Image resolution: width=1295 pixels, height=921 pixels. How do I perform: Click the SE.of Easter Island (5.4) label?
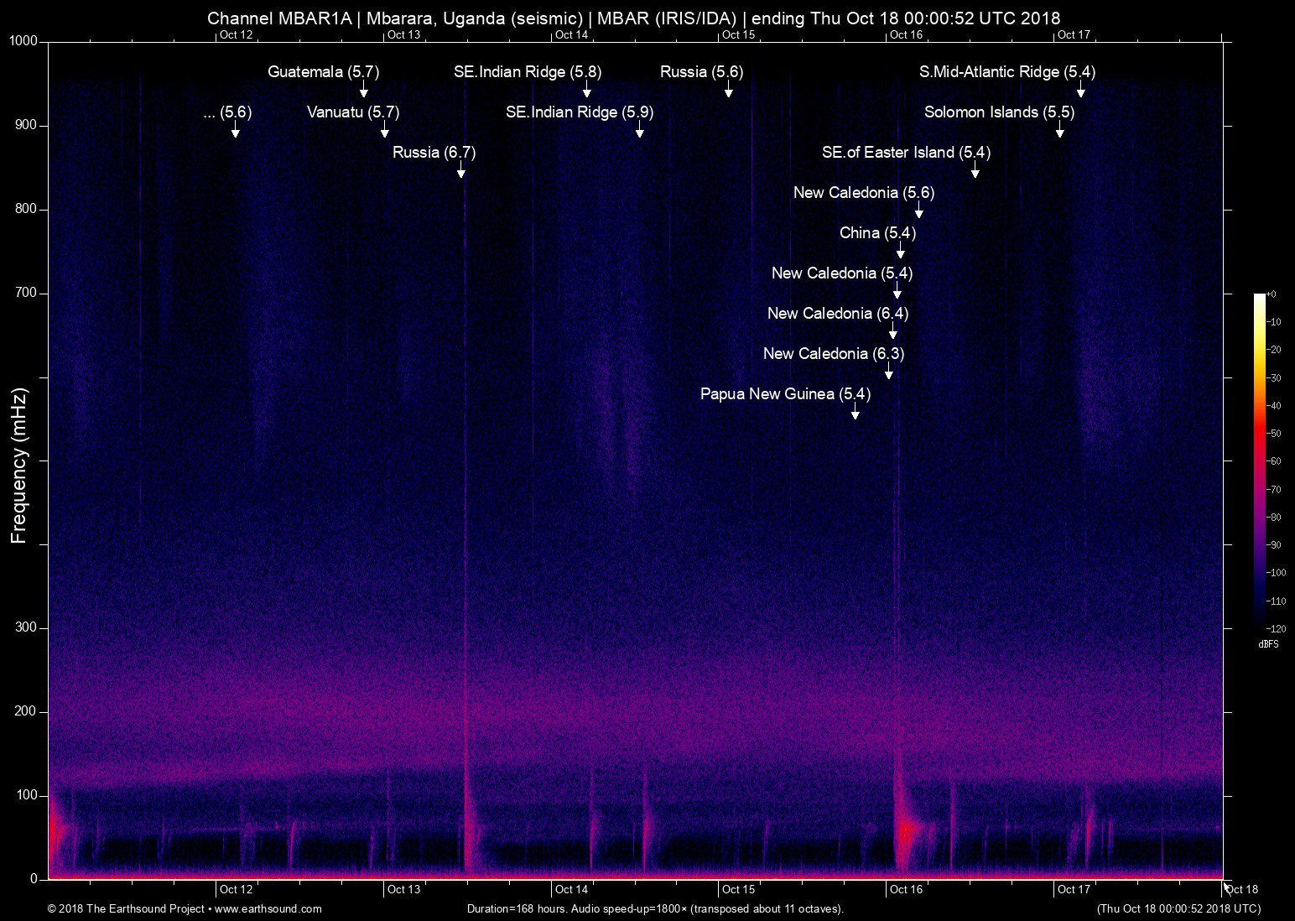tap(906, 153)
